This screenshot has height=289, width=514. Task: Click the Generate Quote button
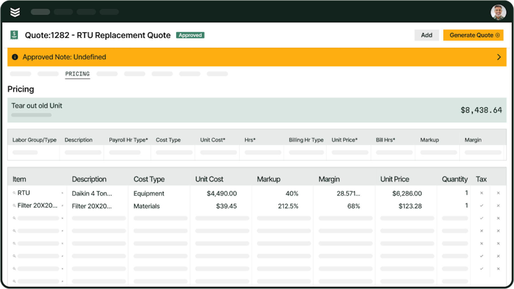pyautogui.click(x=473, y=35)
